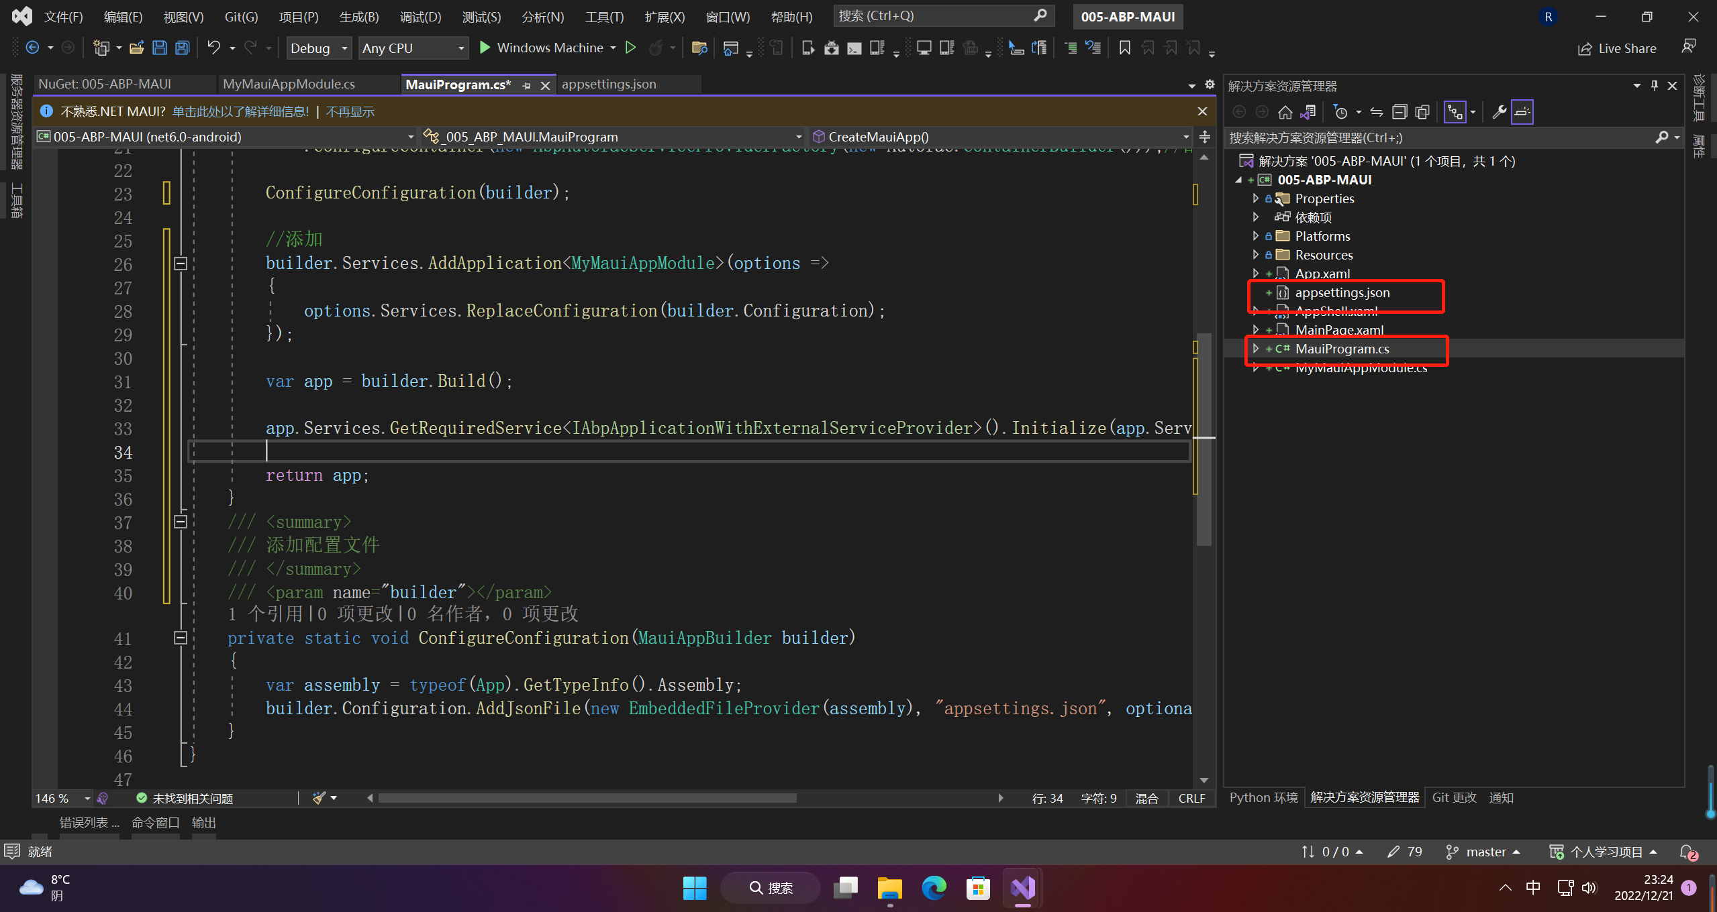This screenshot has width=1717, height=912.
Task: Click the Save All toolbar icon
Action: point(182,48)
